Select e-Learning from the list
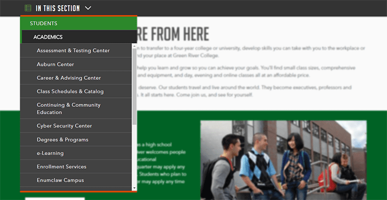Viewport: 387px width, 200px height. 76,153
